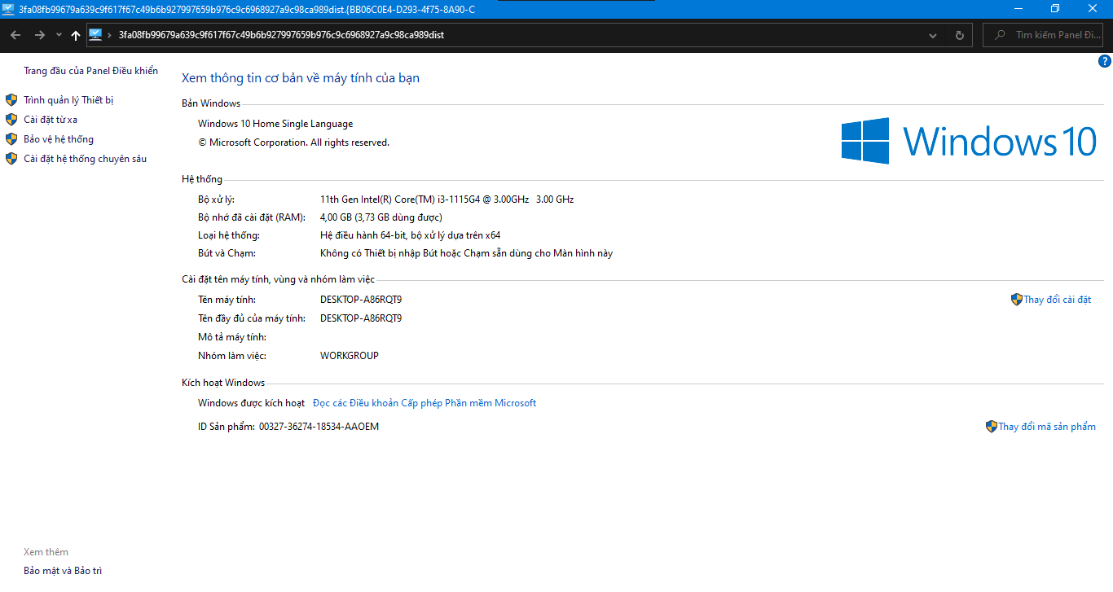This screenshot has width=1113, height=592.
Task: Click the Nhóm làm việc label
Action: [232, 356]
